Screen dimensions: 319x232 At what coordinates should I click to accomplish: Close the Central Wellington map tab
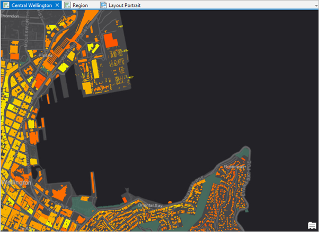[x=57, y=5]
